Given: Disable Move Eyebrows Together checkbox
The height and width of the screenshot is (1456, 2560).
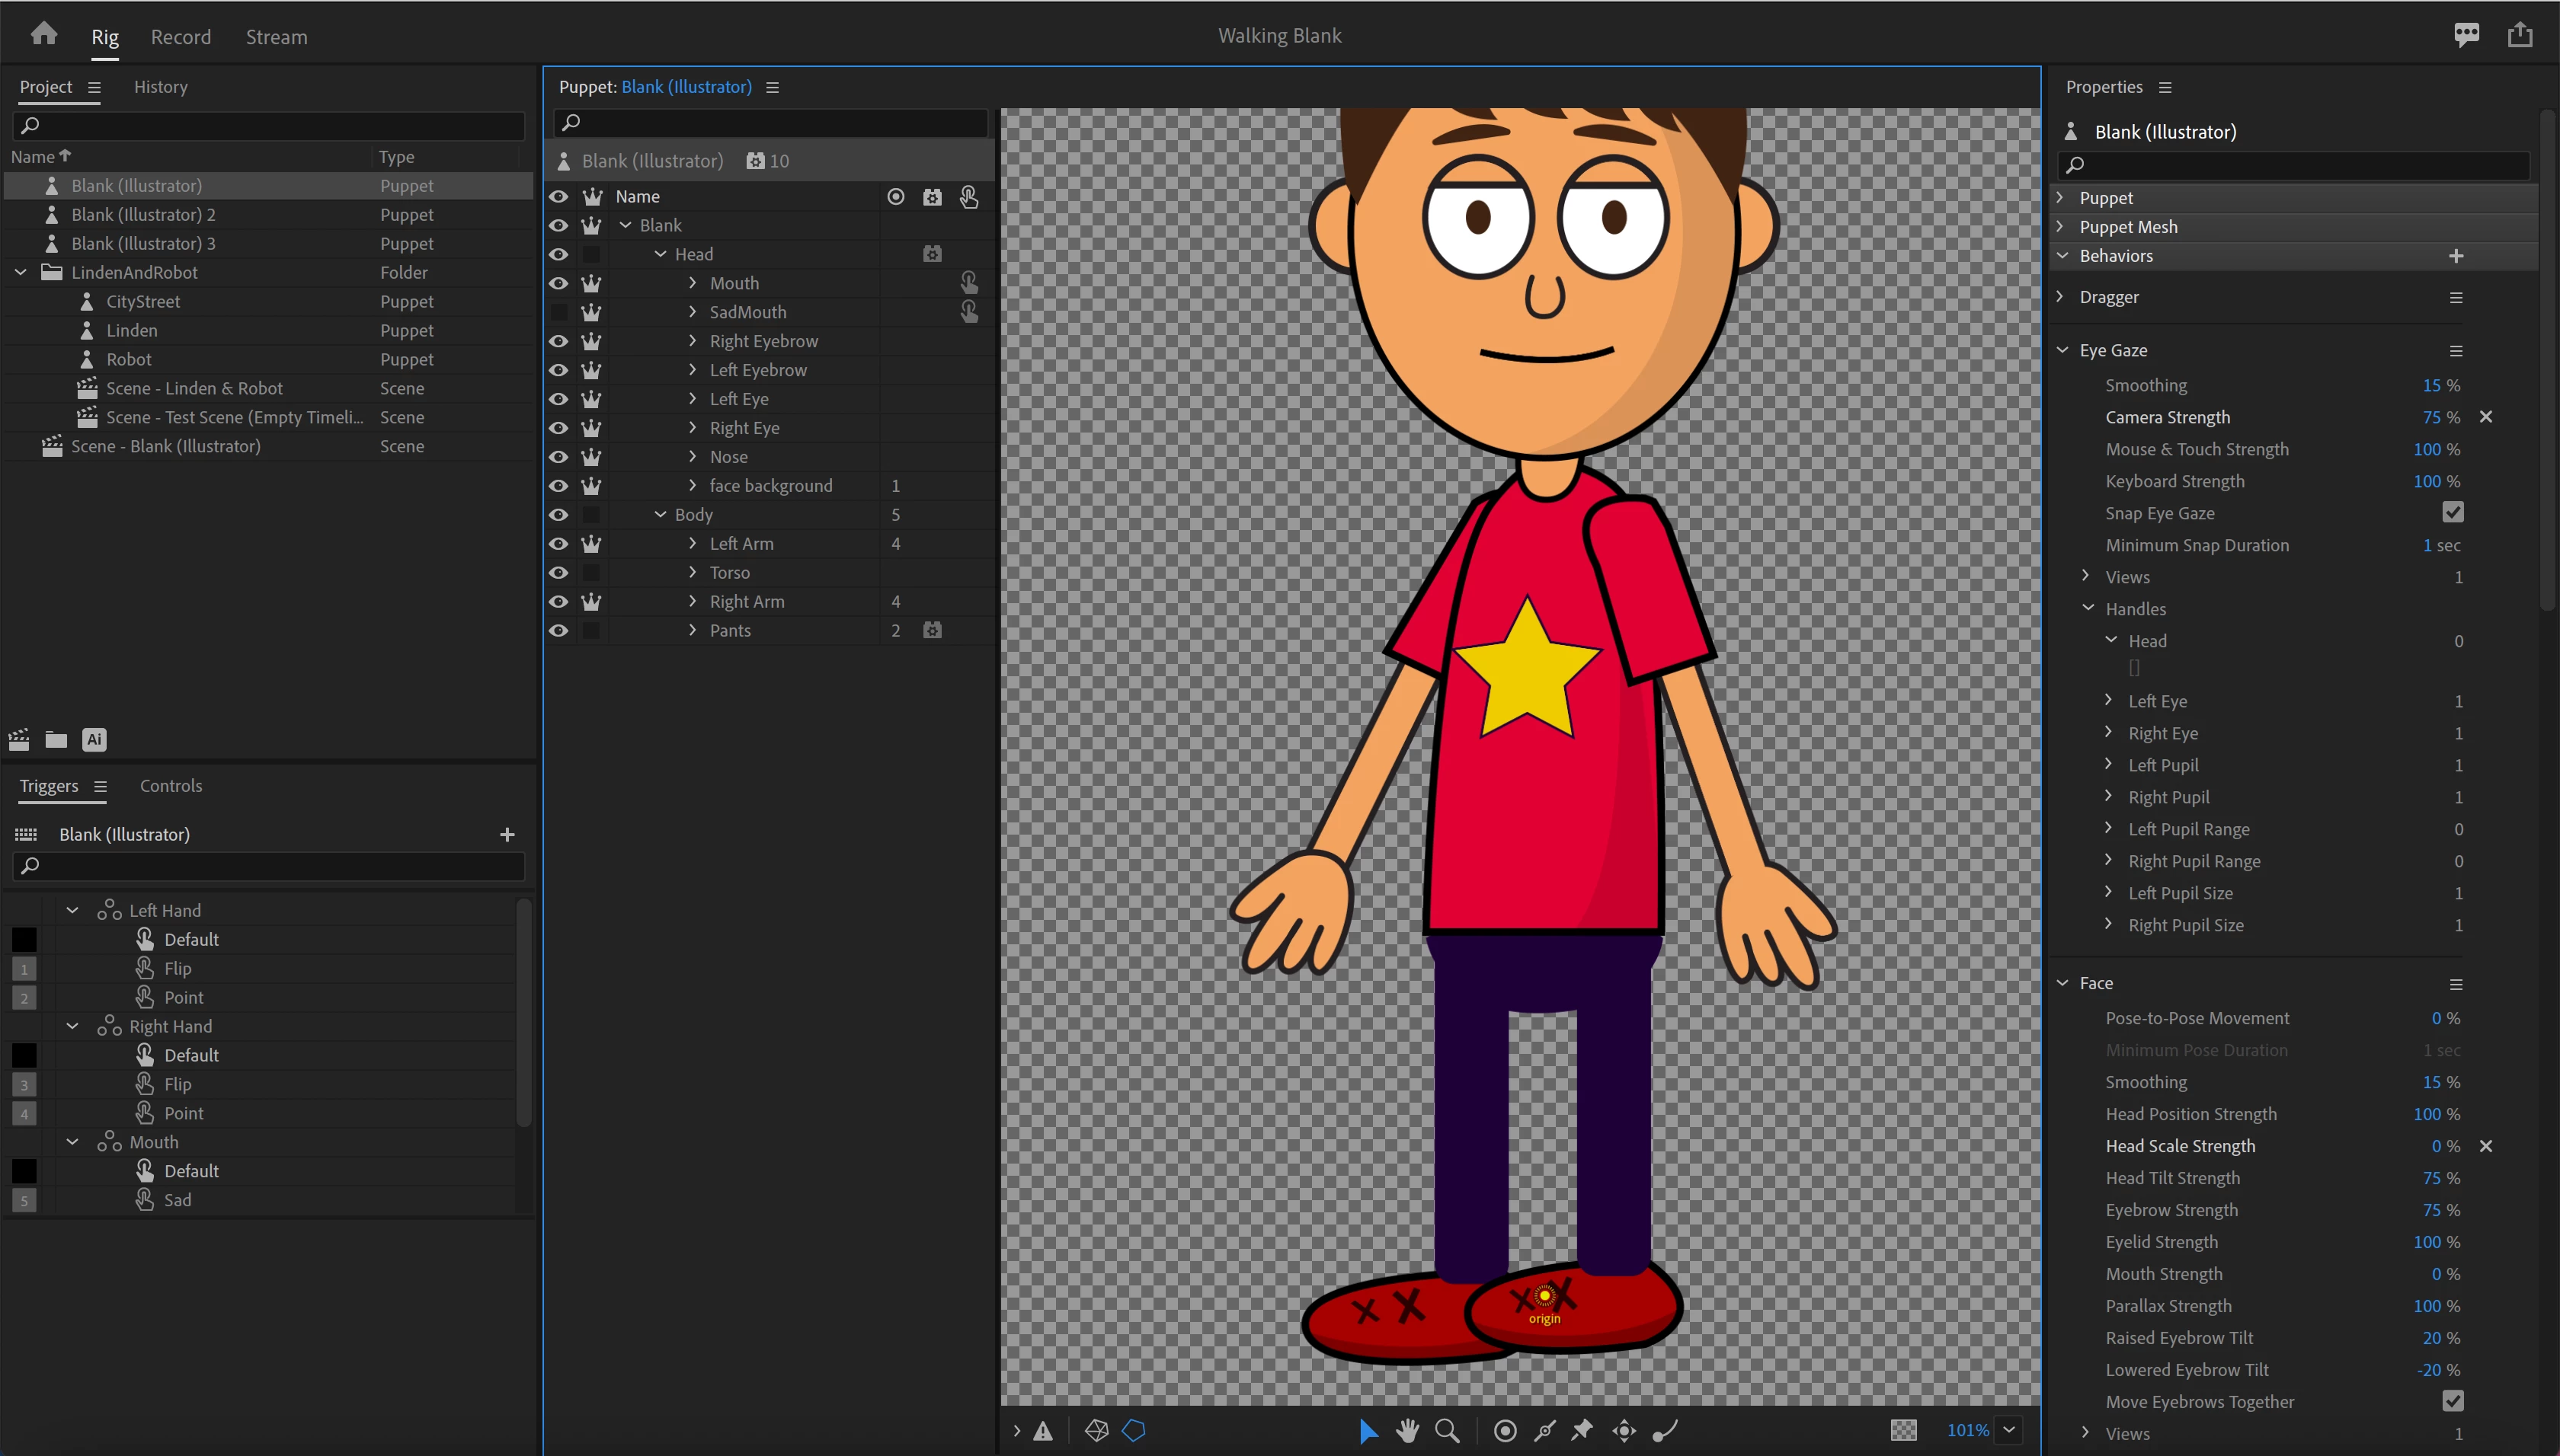Looking at the screenshot, I should click(x=2452, y=1401).
